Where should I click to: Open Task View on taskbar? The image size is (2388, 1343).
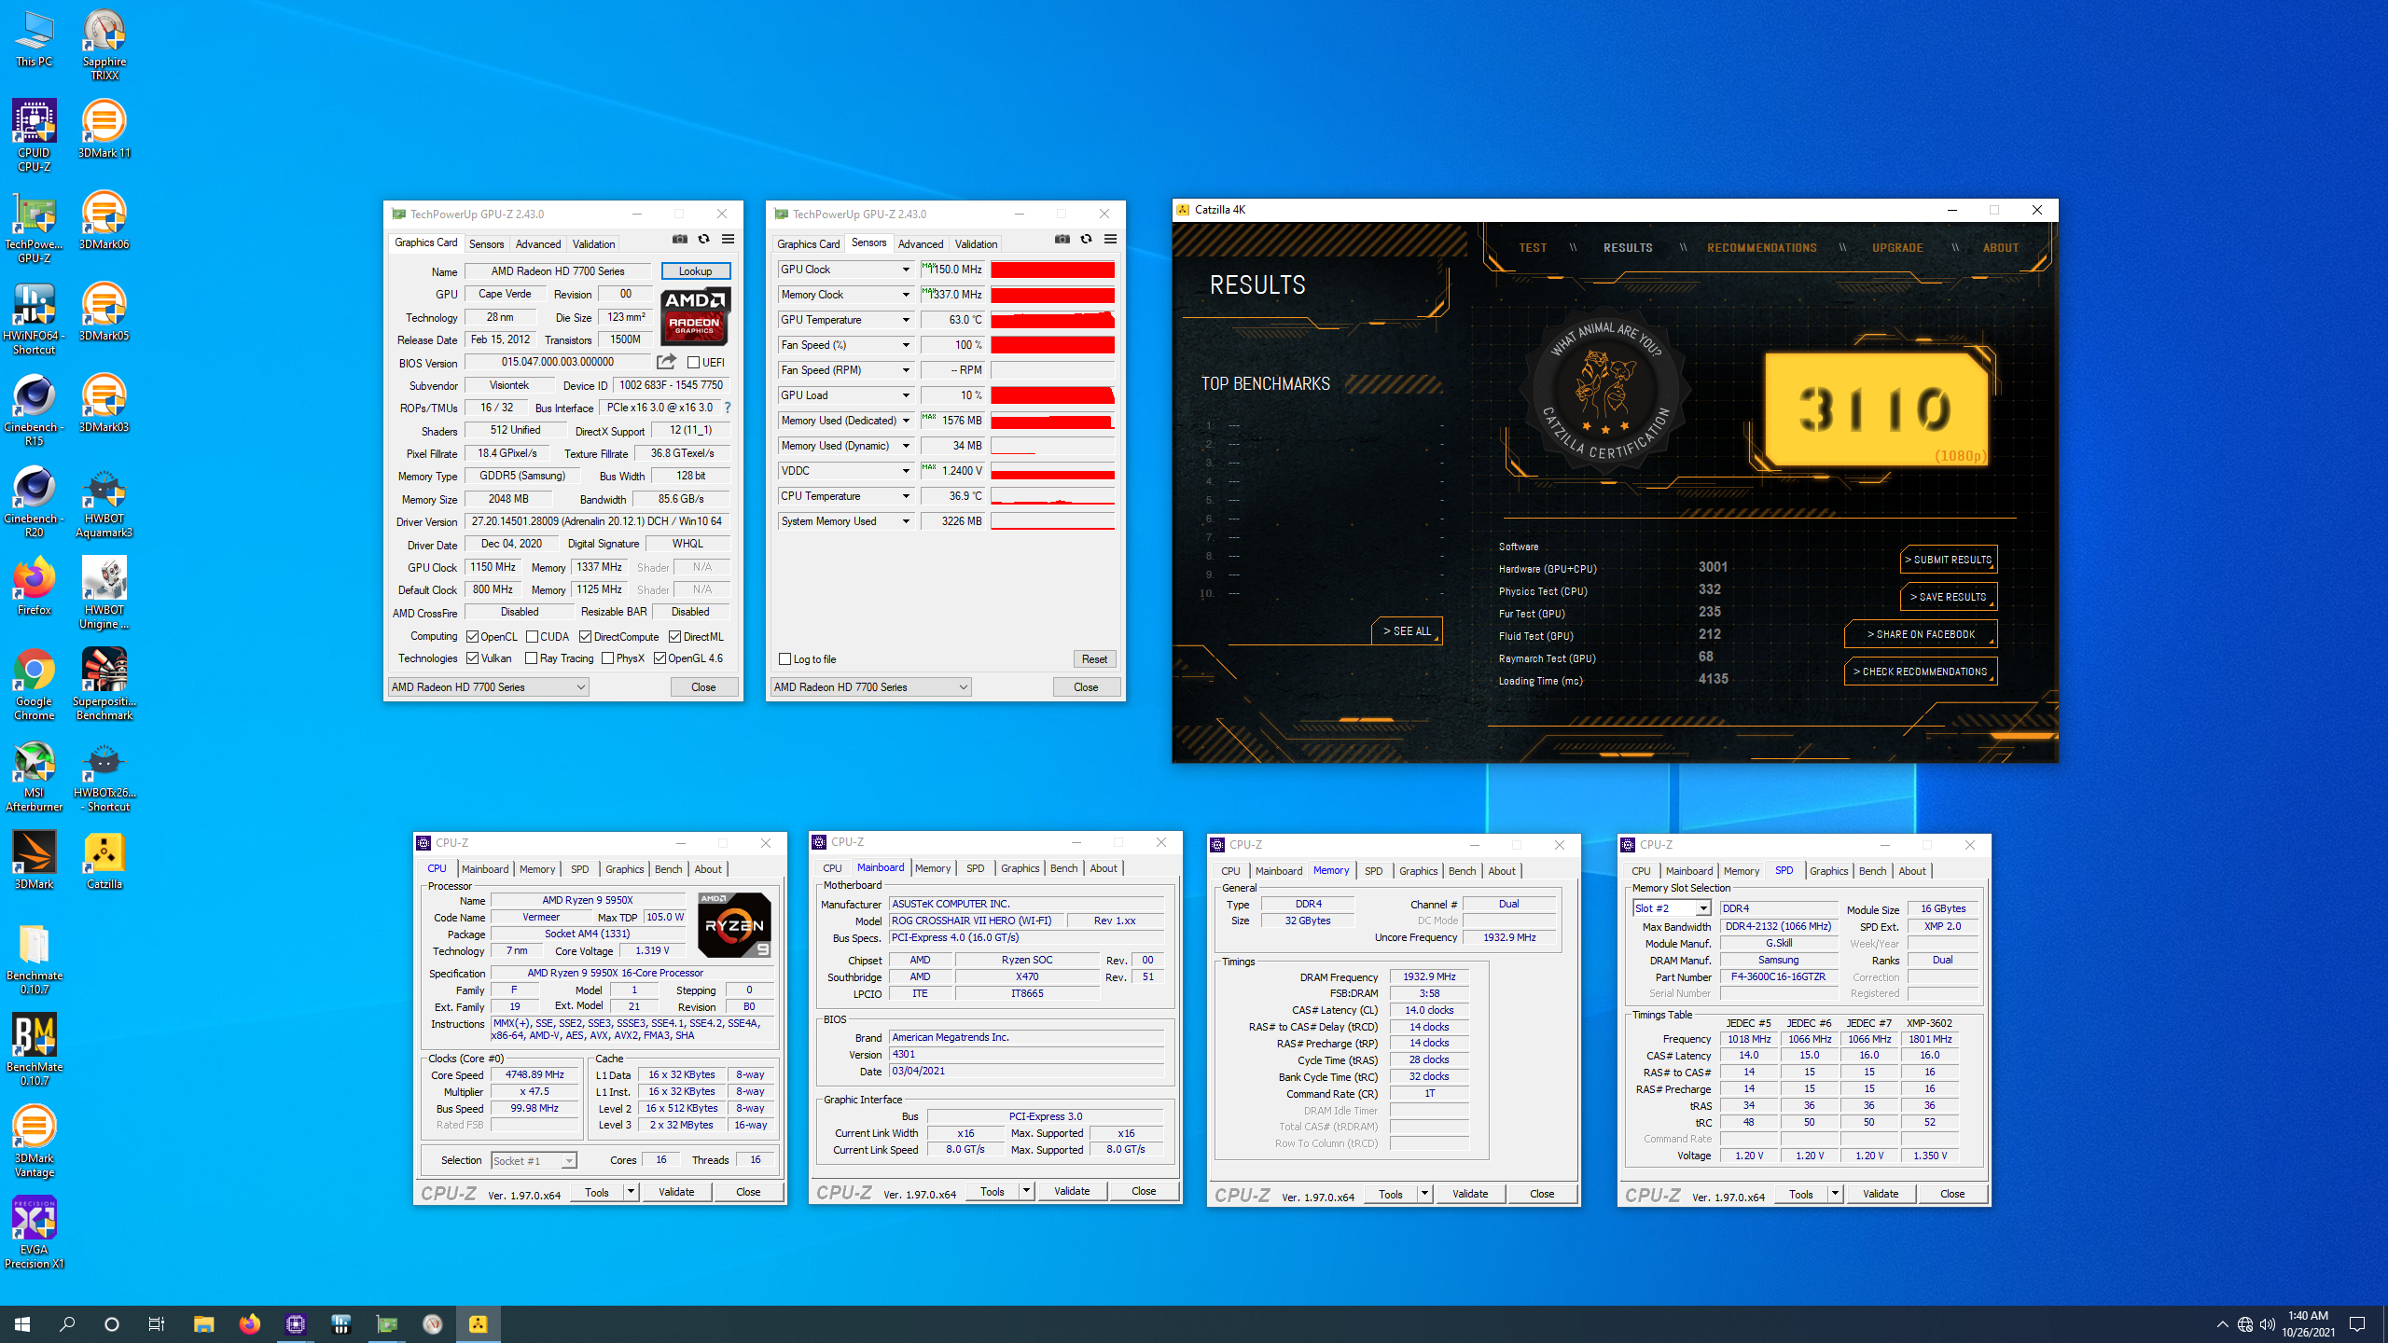(157, 1323)
